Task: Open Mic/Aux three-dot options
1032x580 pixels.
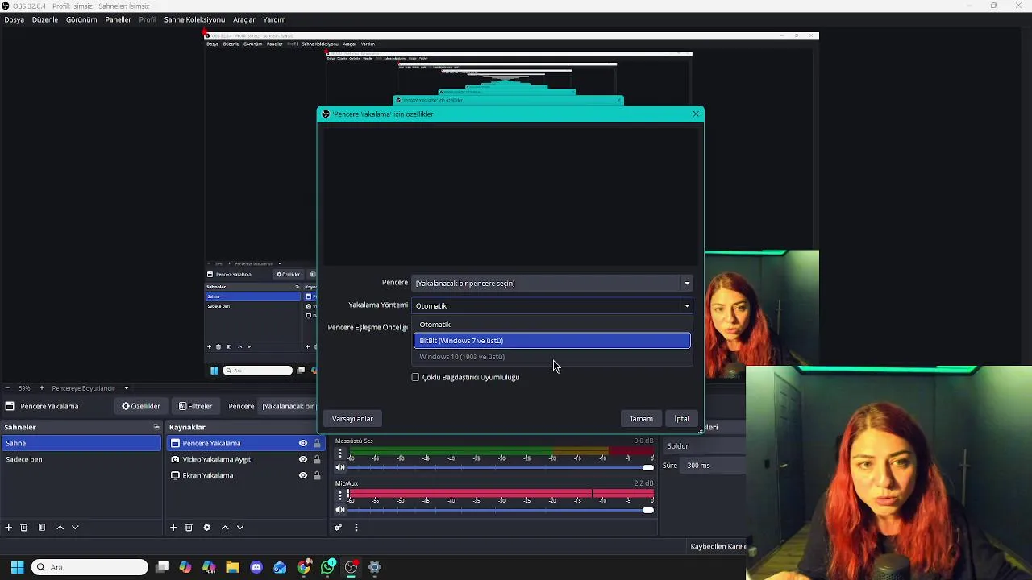Action: (x=339, y=495)
